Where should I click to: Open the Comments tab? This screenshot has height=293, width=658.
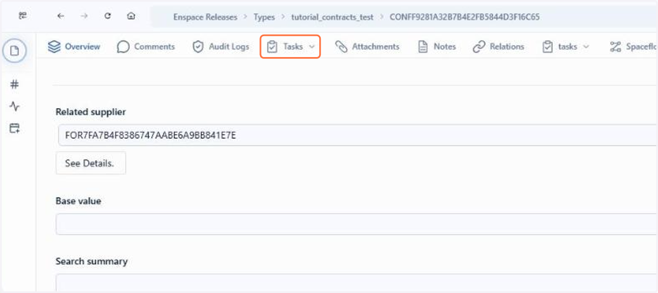pos(146,47)
